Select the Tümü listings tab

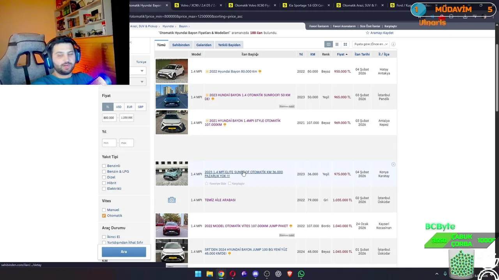[161, 45]
